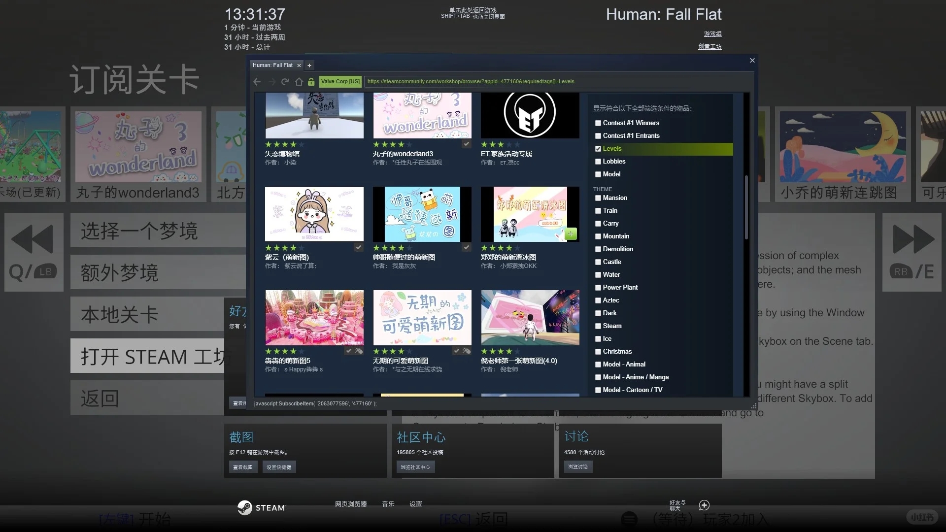
Task: Check the Model filter checkbox
Action: pyautogui.click(x=598, y=174)
